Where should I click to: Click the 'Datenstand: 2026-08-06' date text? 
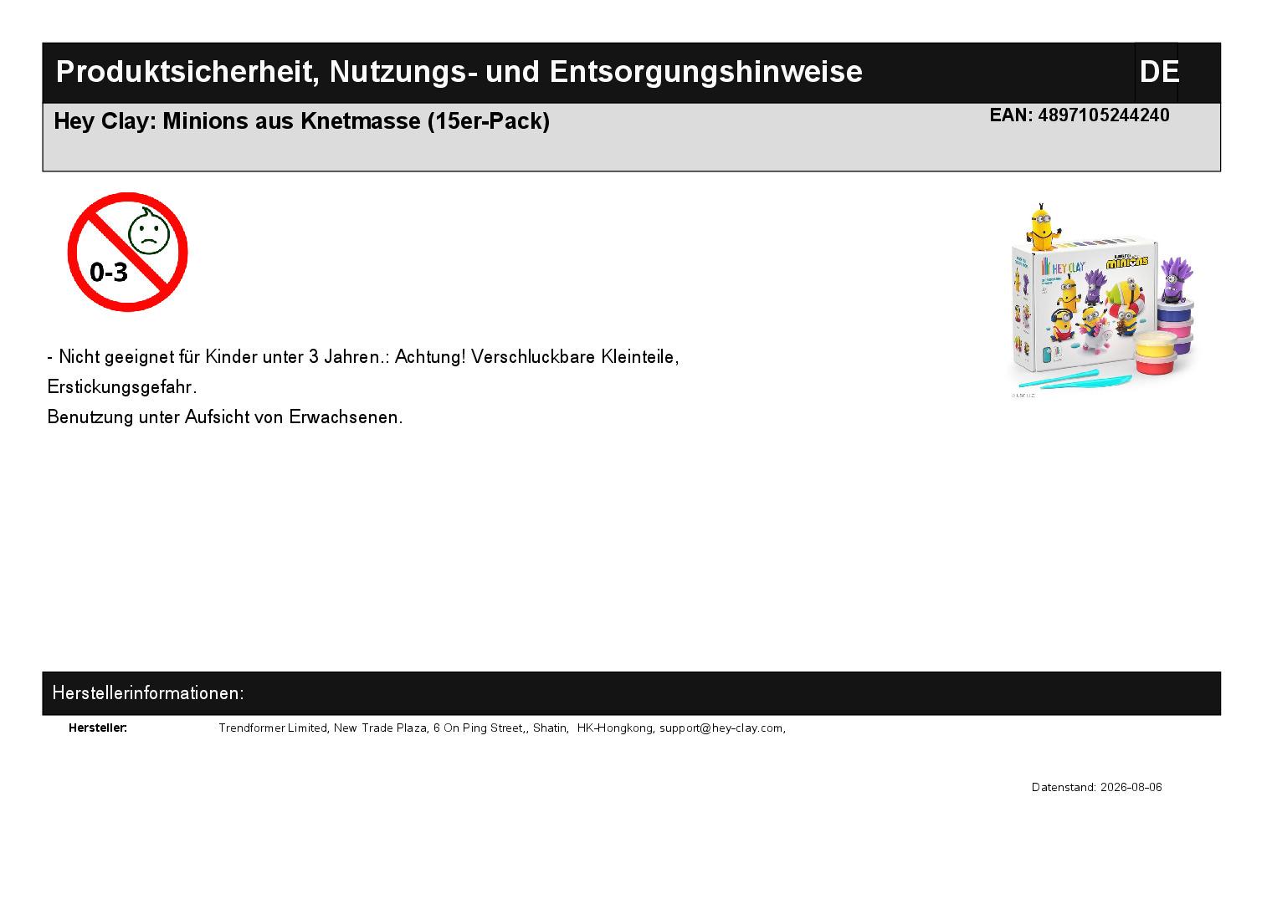click(x=1097, y=788)
